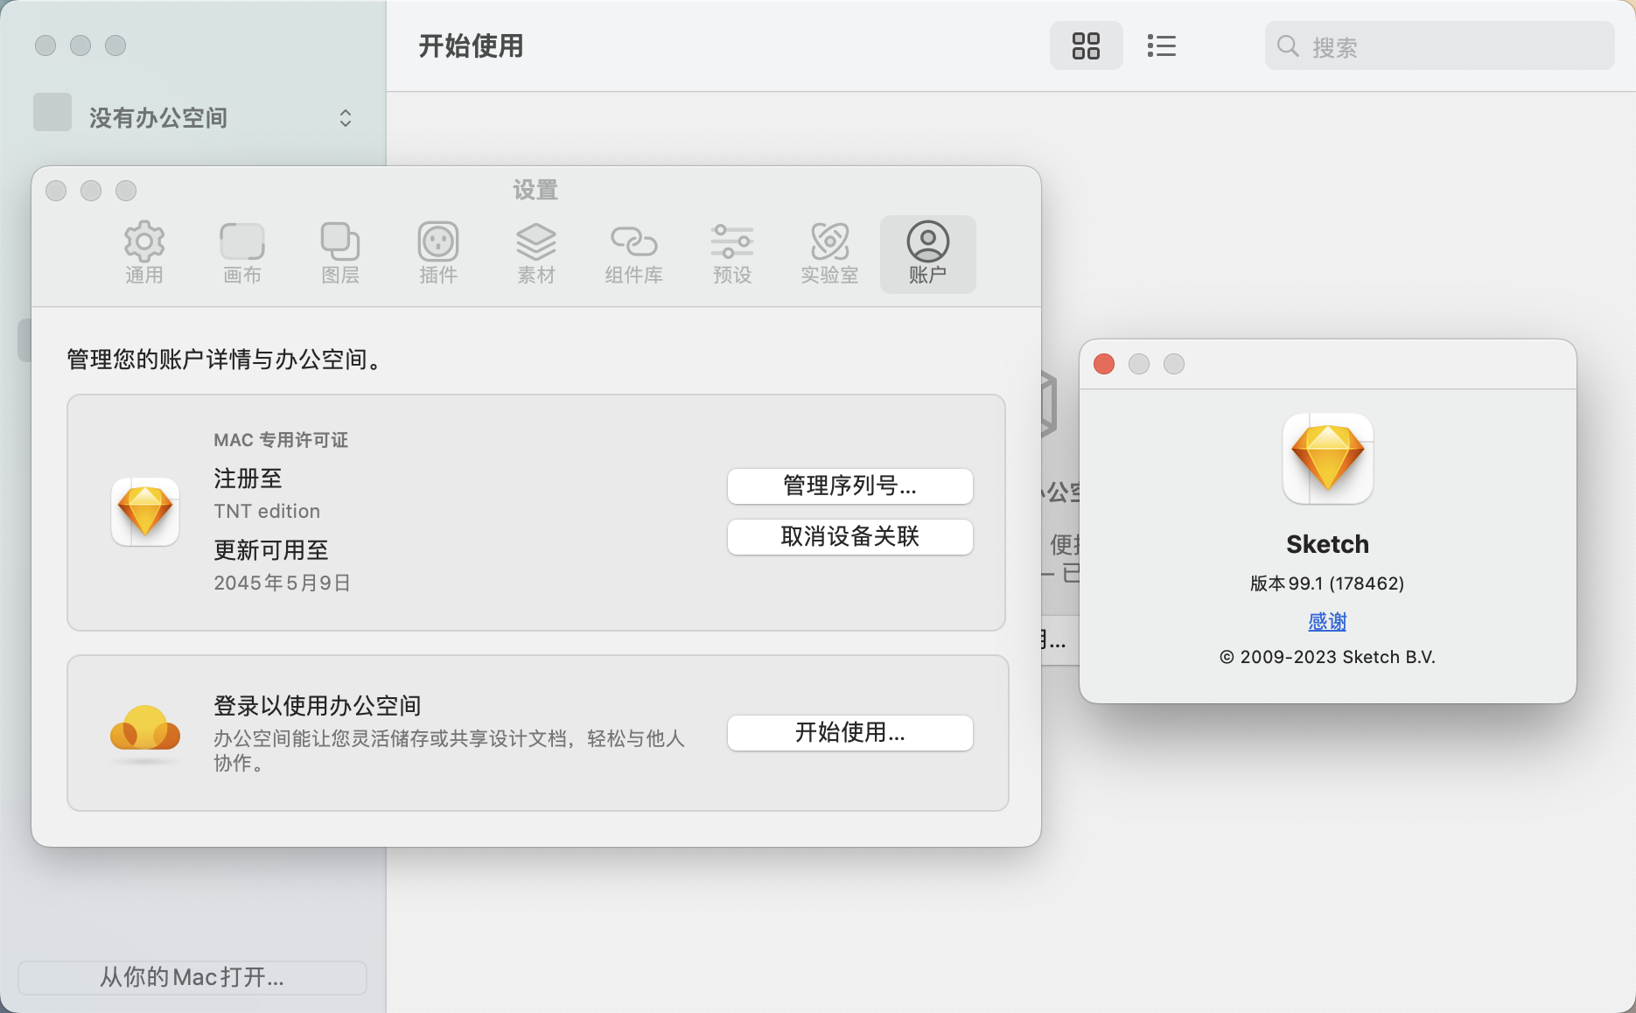Image resolution: width=1636 pixels, height=1013 pixels.
Task: Open the 画布 canvas settings tab
Action: (x=242, y=254)
